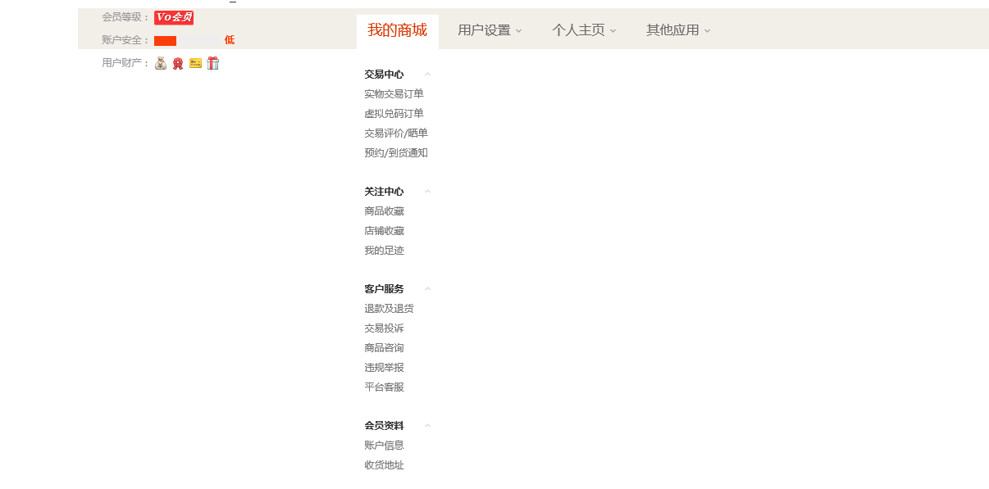Open the 用户设置 dropdown menu
Screen dimensions: 989x489
(x=490, y=30)
